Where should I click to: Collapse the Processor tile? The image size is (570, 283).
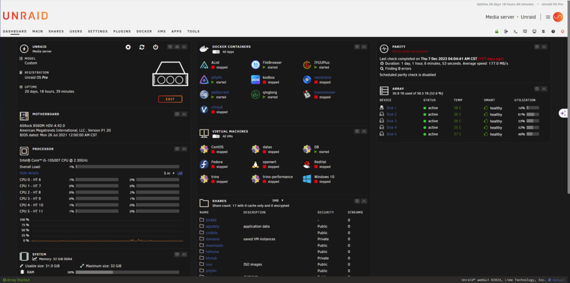[184, 149]
